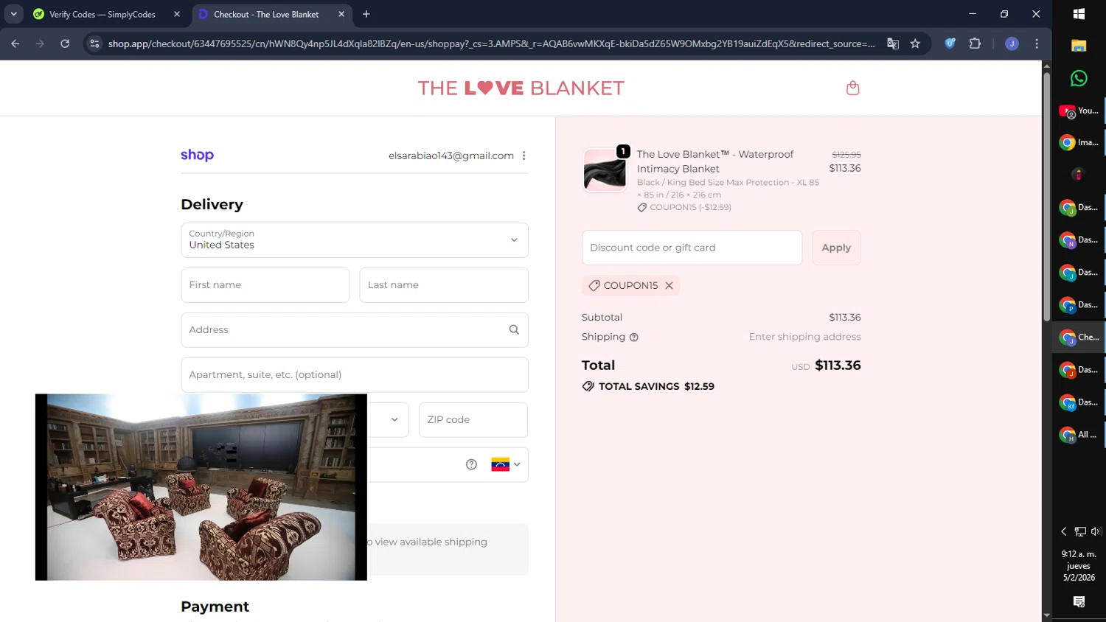Click the Discount code or gift card field

tap(692, 248)
